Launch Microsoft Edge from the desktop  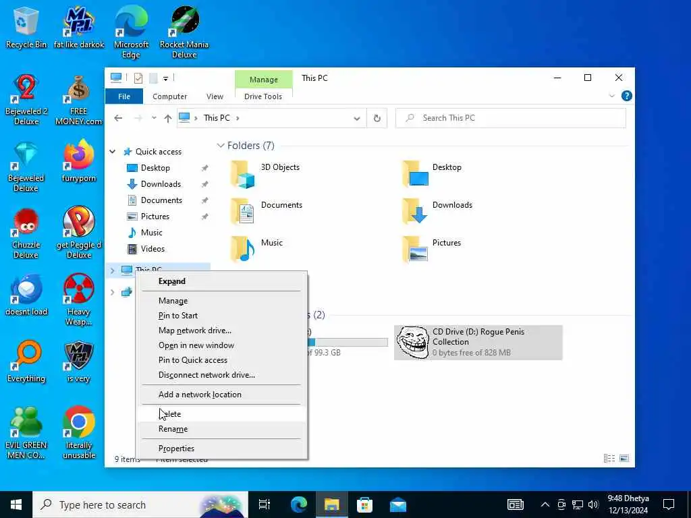(131, 32)
